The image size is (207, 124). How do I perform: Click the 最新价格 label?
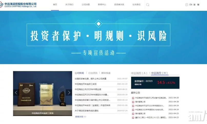[138, 85]
